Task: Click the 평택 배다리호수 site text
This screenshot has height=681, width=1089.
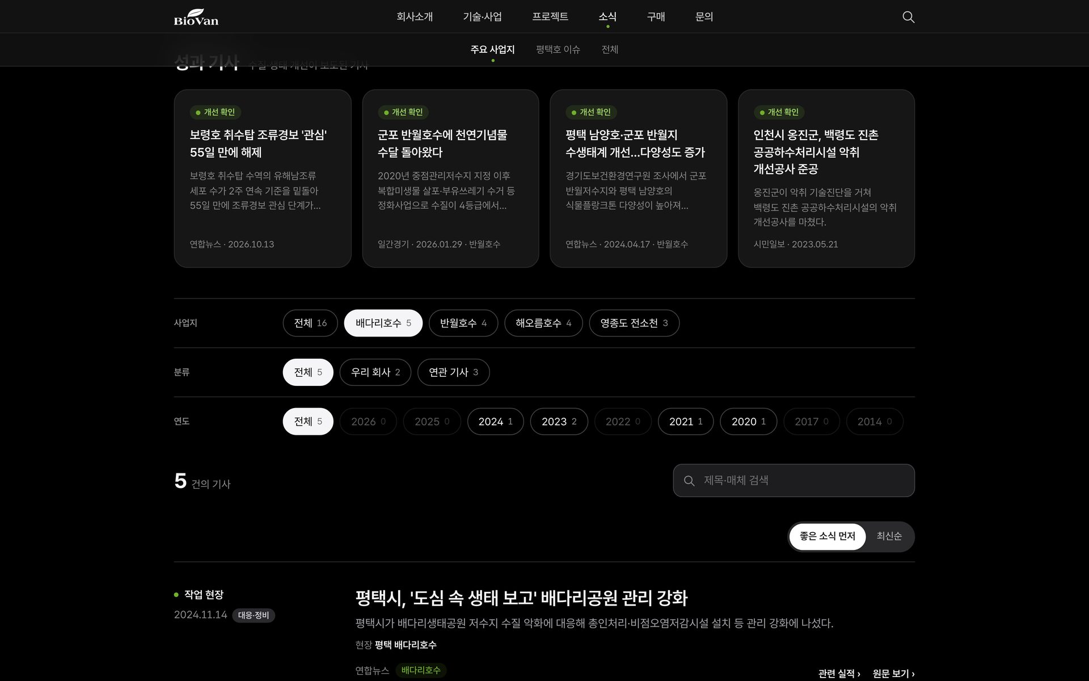Action: (x=406, y=645)
